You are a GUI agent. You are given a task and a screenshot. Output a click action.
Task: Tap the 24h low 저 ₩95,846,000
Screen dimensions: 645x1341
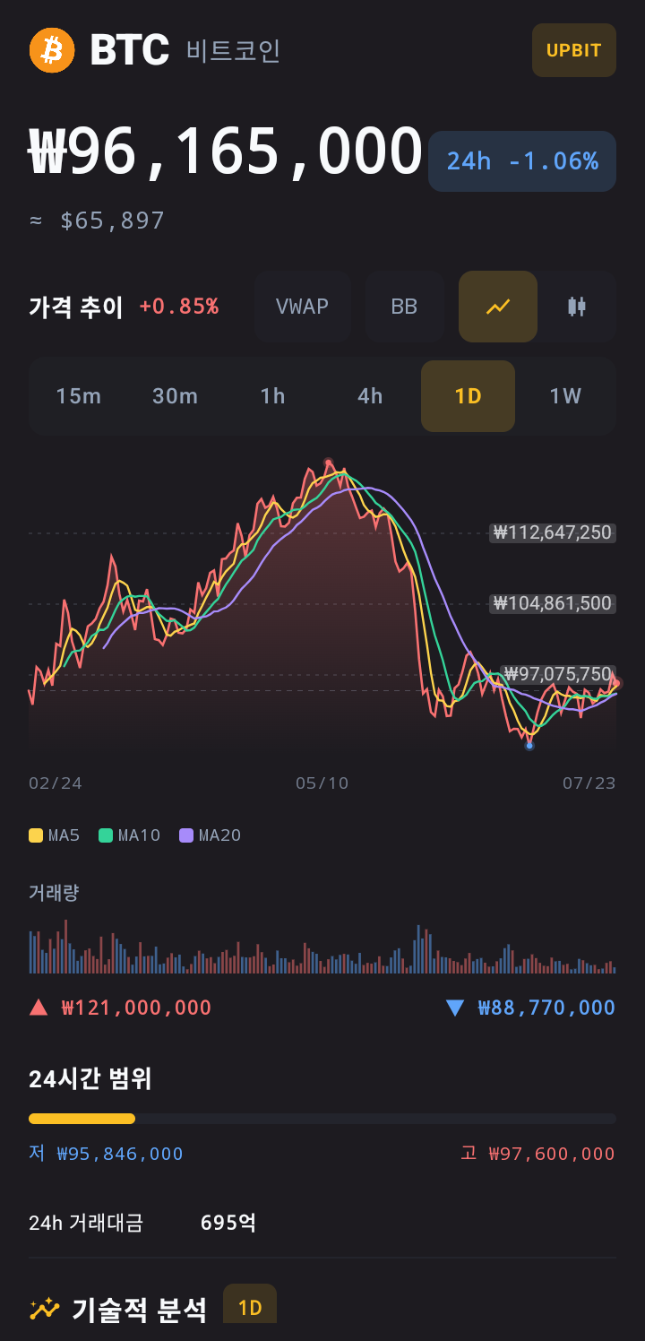pyautogui.click(x=106, y=1154)
